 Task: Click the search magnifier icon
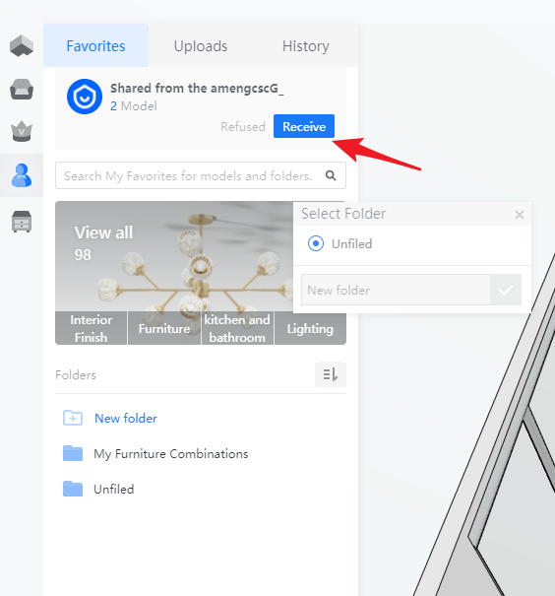click(331, 175)
